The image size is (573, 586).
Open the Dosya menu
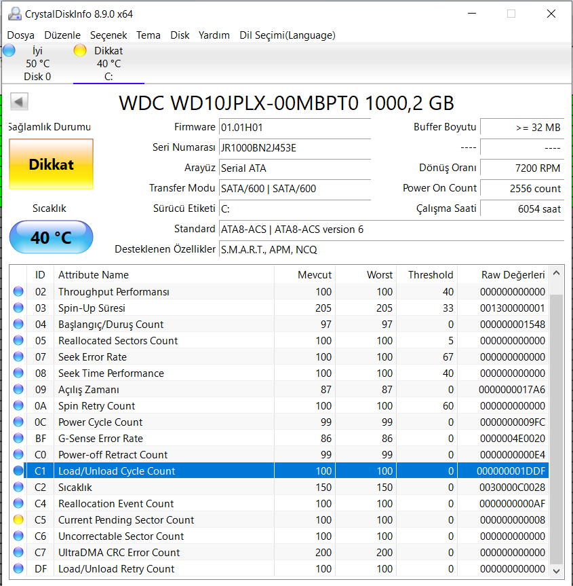click(21, 35)
